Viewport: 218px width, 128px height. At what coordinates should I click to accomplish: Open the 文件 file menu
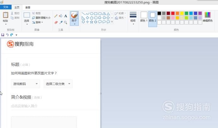(6, 7)
